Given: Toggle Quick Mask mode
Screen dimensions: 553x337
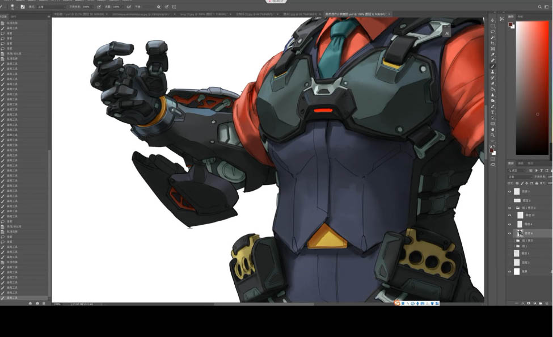Looking at the screenshot, I should coord(493,159).
